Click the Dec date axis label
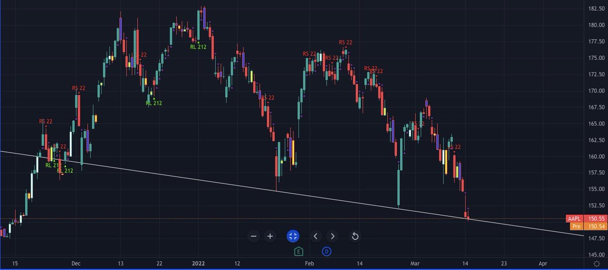Image resolution: width=608 pixels, height=270 pixels. pyautogui.click(x=76, y=263)
